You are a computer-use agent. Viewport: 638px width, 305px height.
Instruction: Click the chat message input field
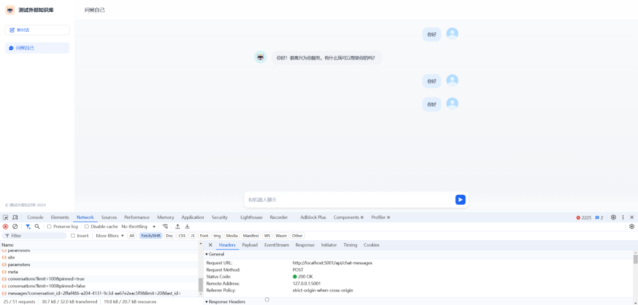[x=350, y=200]
